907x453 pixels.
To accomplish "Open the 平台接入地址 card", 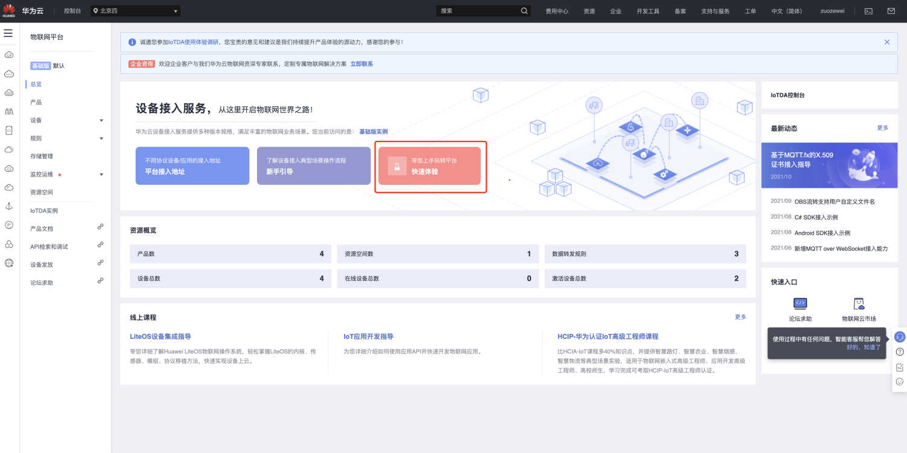I will (x=192, y=165).
